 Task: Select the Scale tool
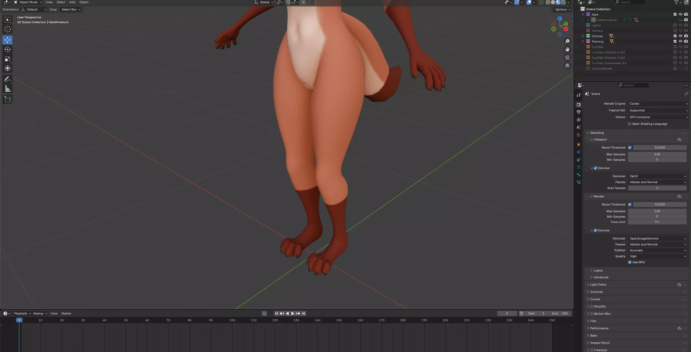8,59
